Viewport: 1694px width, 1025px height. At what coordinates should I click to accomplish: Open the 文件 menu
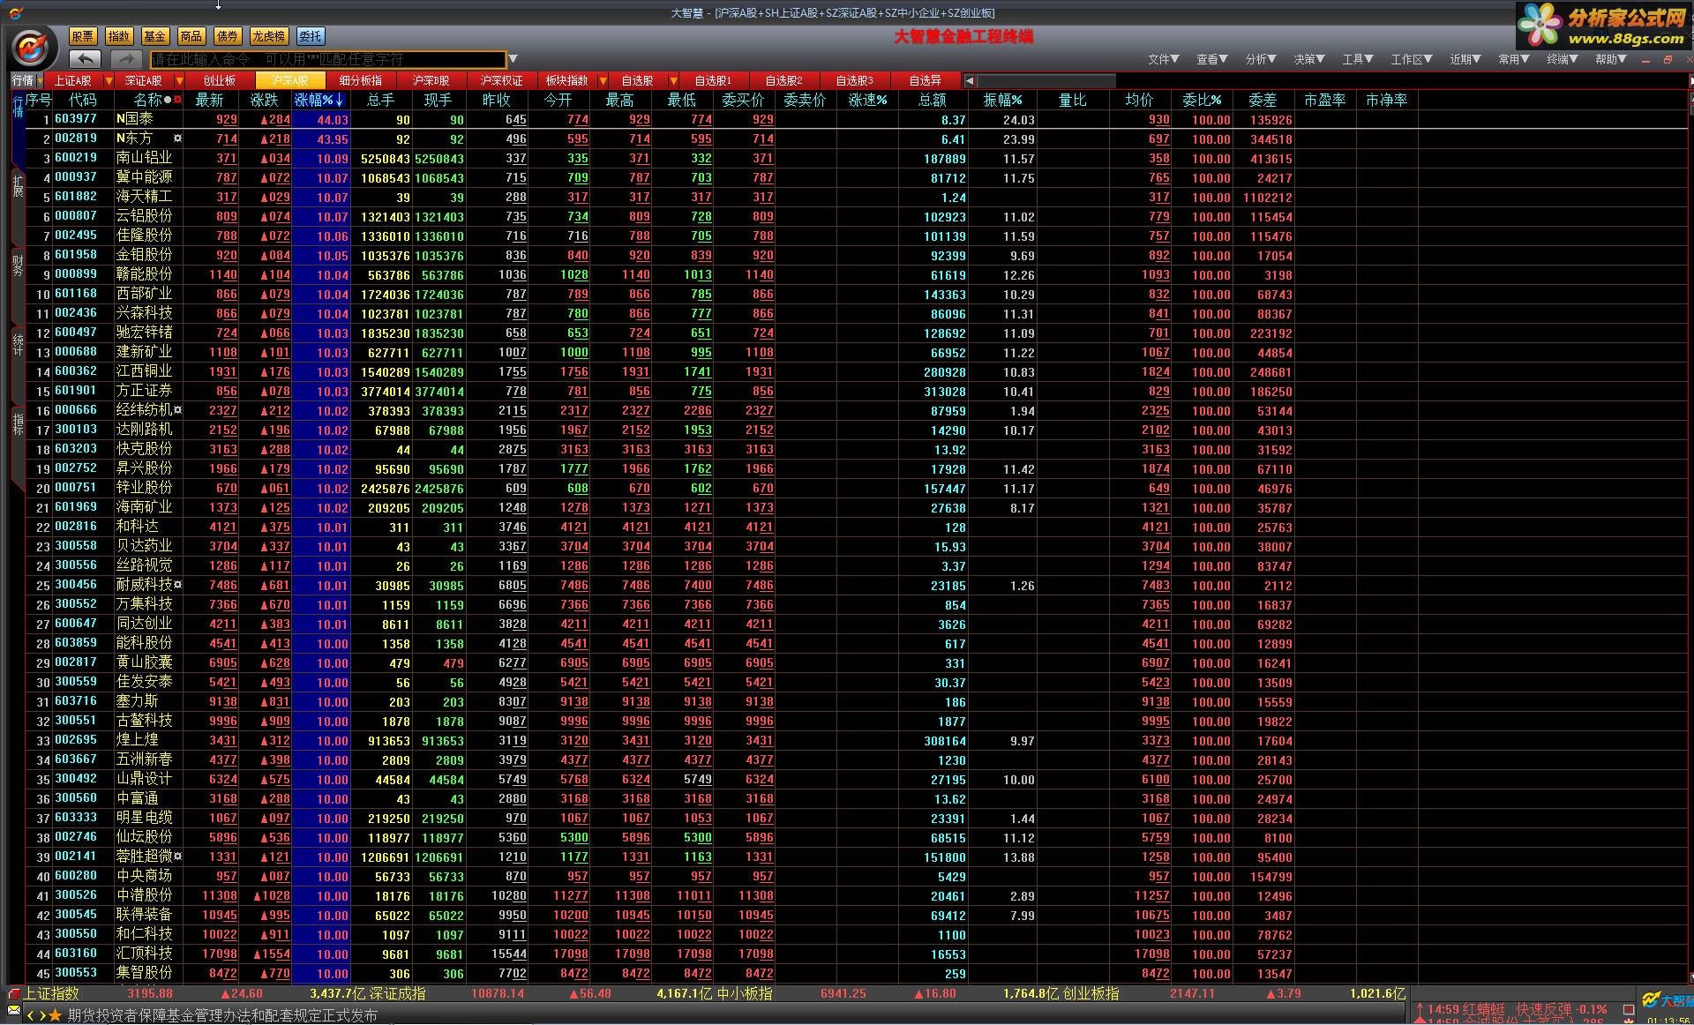click(1164, 59)
